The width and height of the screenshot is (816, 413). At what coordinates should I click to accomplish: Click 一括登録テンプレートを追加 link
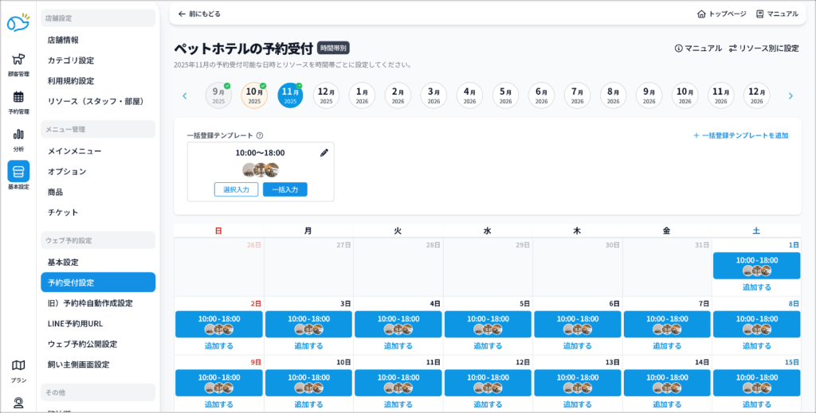pos(740,135)
